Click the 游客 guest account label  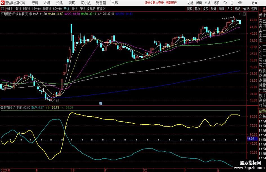[x=254, y=3]
